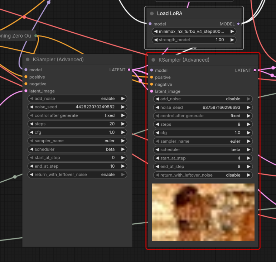
Task: Open sampler_name euler dropdown on right KSampler
Action: click(x=203, y=141)
